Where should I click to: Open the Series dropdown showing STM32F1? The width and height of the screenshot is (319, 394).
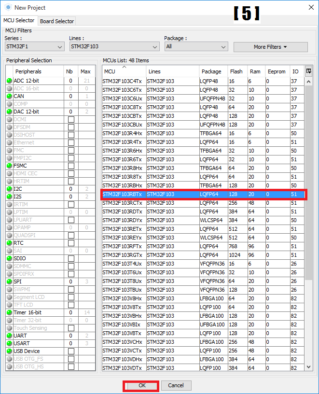click(x=34, y=47)
